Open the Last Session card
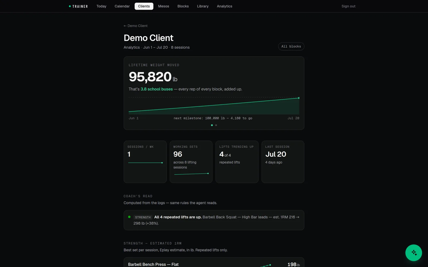This screenshot has height=267, width=428. point(283,162)
